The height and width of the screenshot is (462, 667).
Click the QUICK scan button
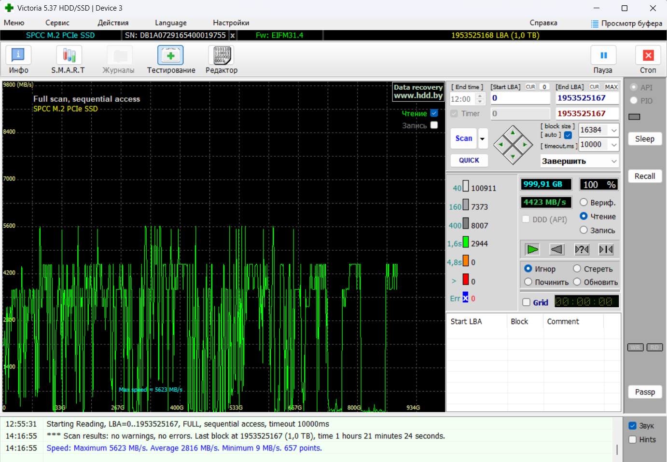pos(469,160)
